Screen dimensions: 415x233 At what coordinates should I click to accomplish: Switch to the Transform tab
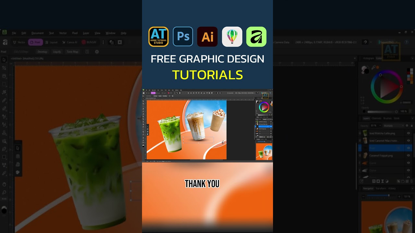pyautogui.click(x=381, y=188)
